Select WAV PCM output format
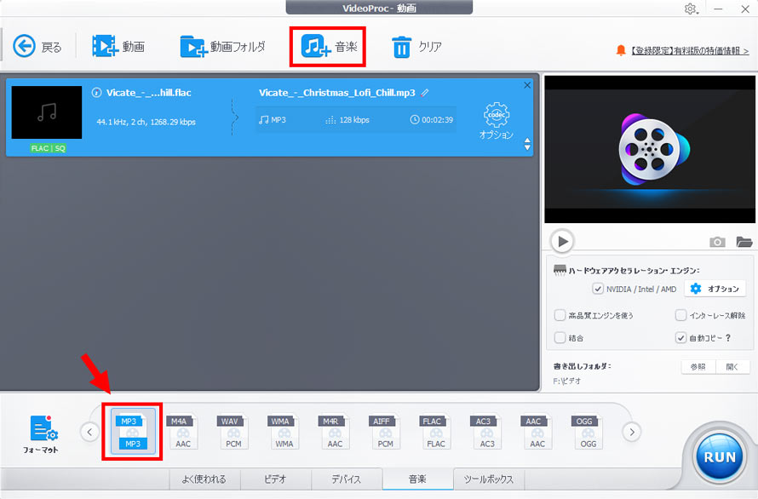 pos(233,432)
